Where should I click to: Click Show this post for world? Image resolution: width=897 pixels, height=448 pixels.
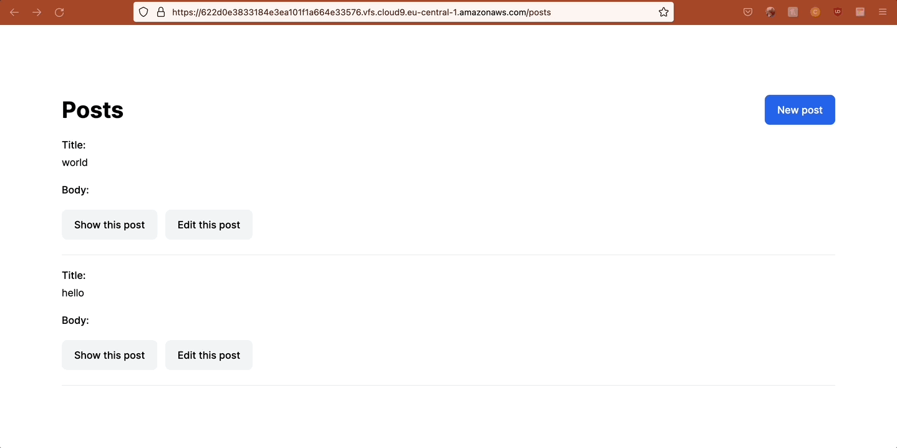point(109,225)
